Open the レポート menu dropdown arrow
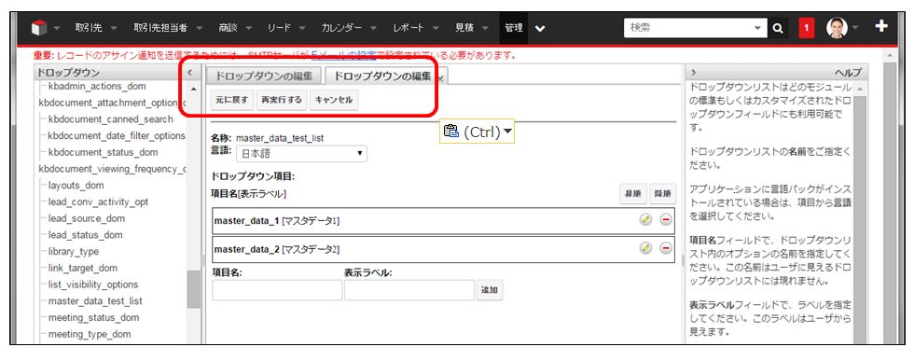This screenshot has height=361, width=914. (436, 28)
